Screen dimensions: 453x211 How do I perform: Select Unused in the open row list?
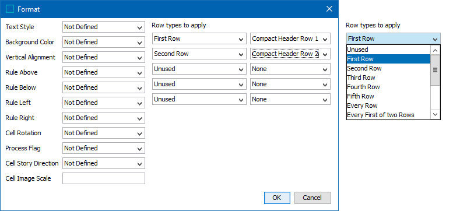point(388,50)
